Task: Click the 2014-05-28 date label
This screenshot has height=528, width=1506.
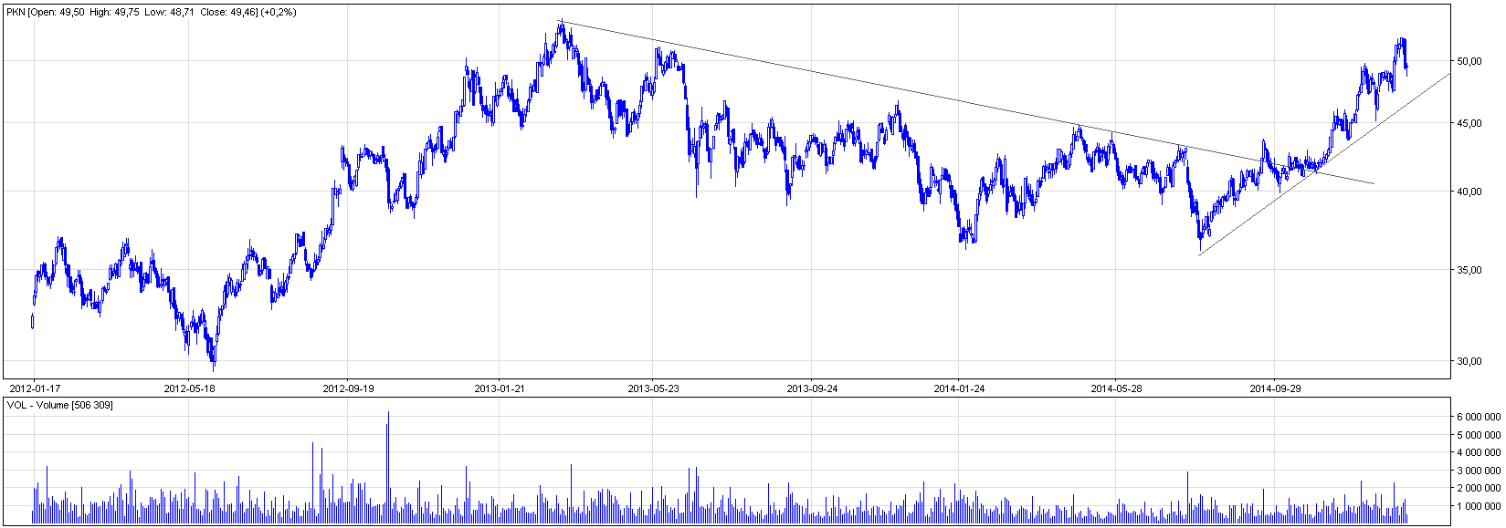Action: pos(1116,388)
